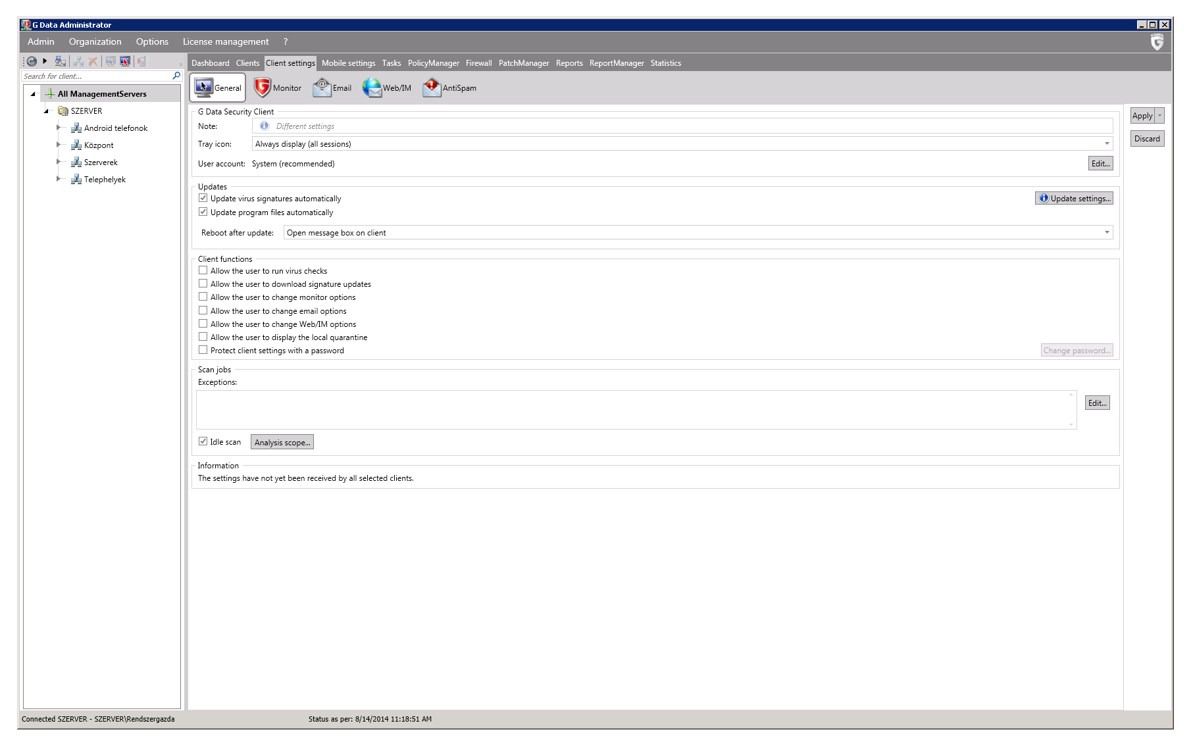1193x742 pixels.
Task: Collapse the All ManagementServers tree node
Action: [33, 94]
